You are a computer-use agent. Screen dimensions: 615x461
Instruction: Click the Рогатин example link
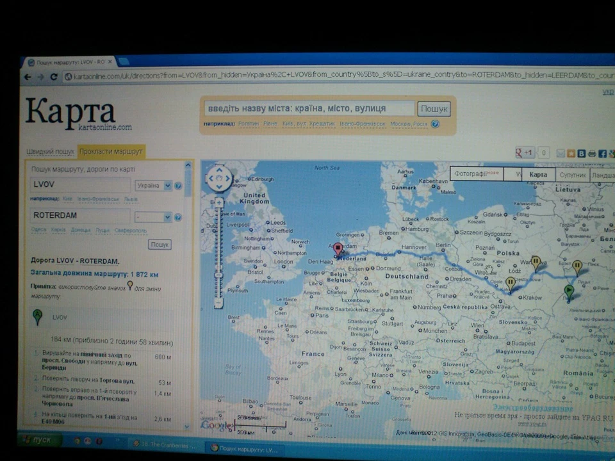point(249,124)
